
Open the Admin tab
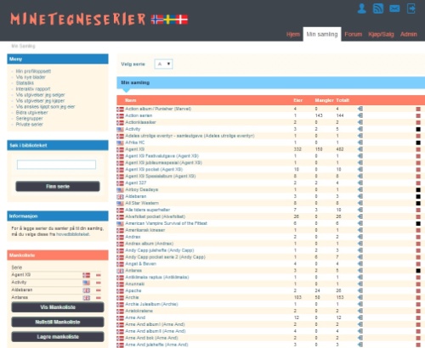tap(409, 34)
